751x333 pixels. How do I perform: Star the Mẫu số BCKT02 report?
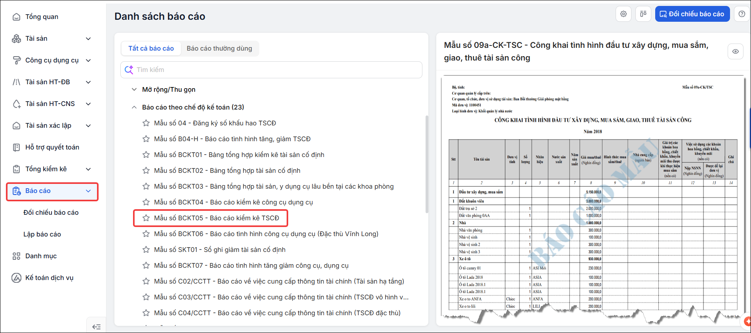(x=146, y=170)
